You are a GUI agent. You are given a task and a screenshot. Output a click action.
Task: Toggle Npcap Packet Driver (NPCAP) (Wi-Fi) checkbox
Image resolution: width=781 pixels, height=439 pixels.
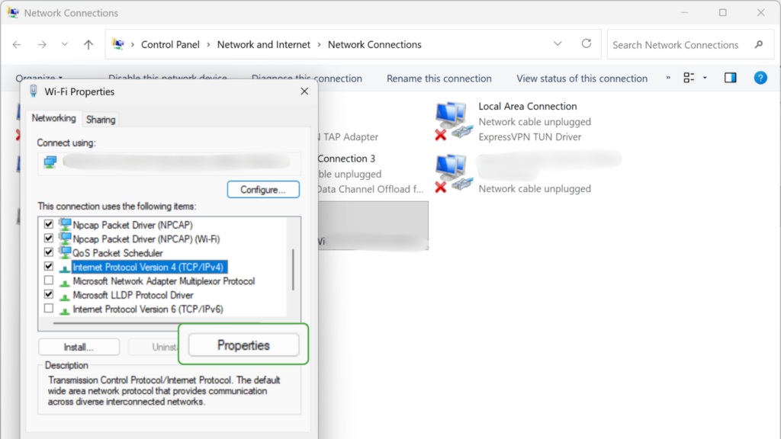click(48, 239)
